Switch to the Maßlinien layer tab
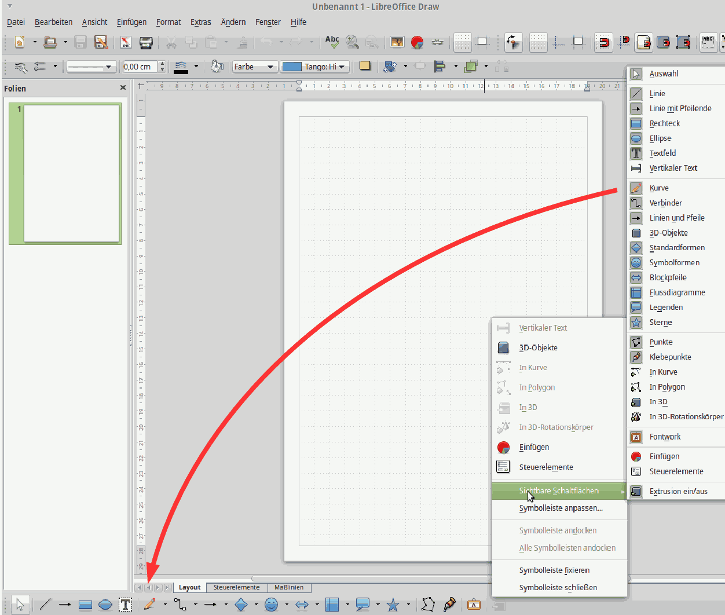Screen dimensions: 725x615 pos(289,587)
